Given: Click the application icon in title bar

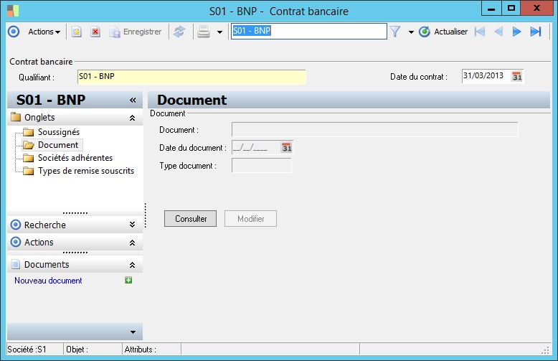Looking at the screenshot, I should (x=13, y=11).
